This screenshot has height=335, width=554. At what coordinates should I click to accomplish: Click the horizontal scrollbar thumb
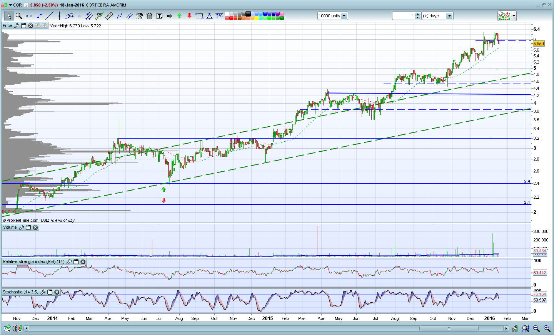(x=449, y=328)
